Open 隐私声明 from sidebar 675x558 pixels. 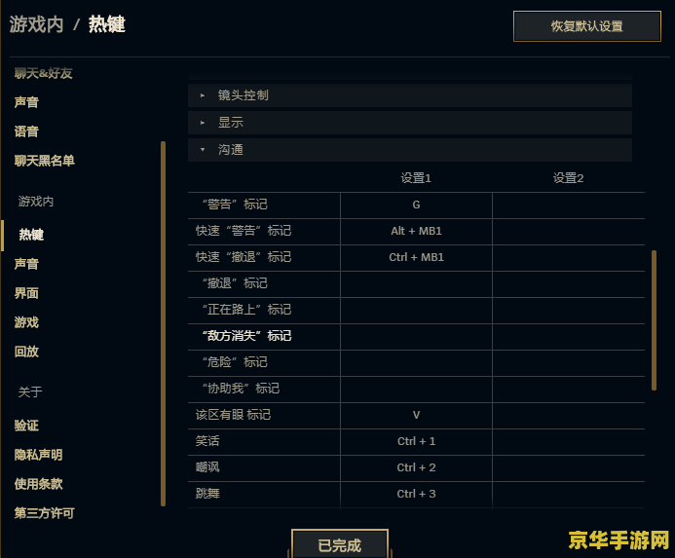(38, 455)
